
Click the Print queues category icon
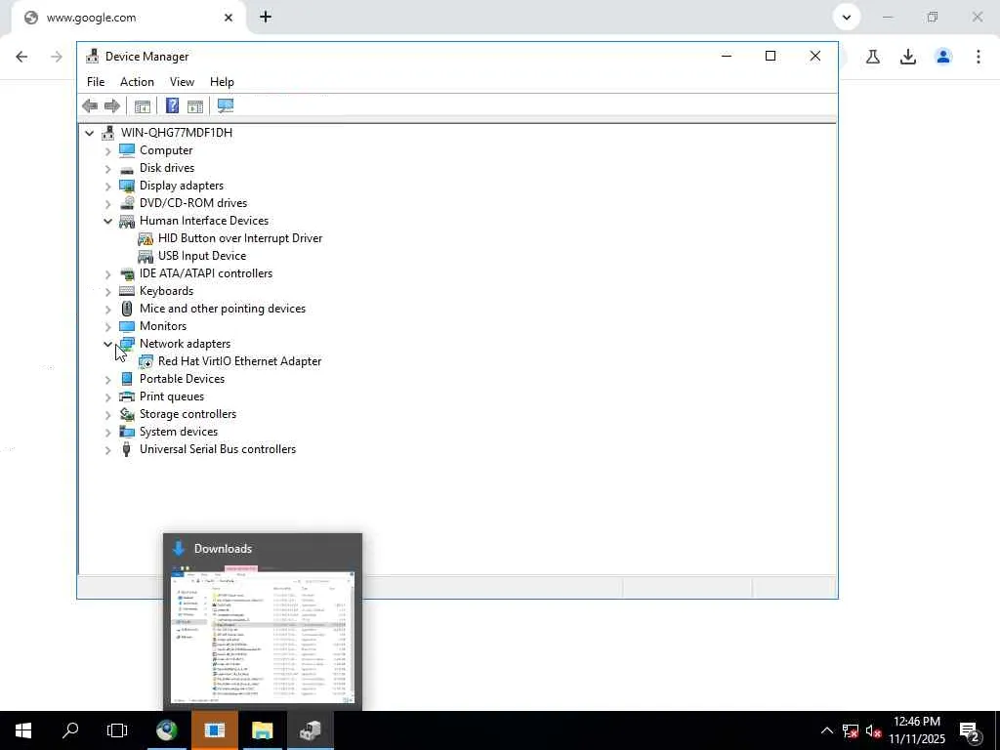[x=127, y=396]
